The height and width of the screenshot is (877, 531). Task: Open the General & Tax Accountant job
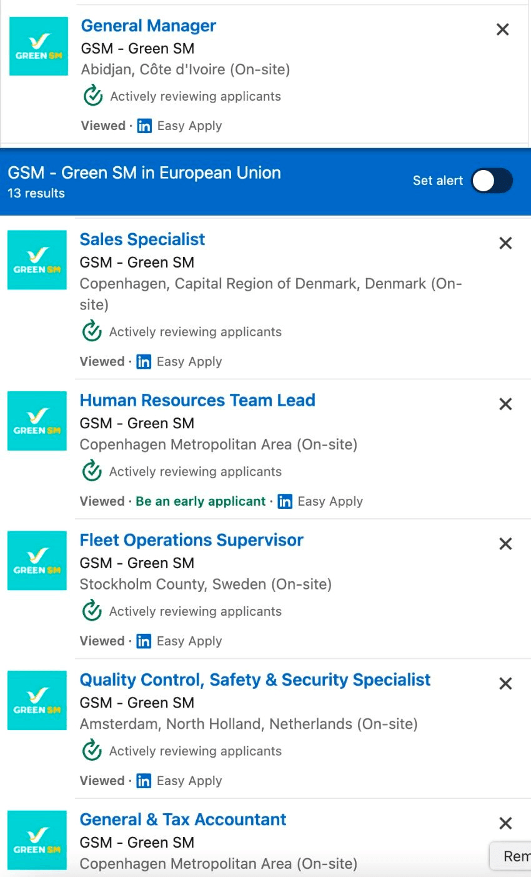pos(183,819)
